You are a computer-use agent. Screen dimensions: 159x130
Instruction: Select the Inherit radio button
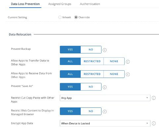click(x=60, y=17)
